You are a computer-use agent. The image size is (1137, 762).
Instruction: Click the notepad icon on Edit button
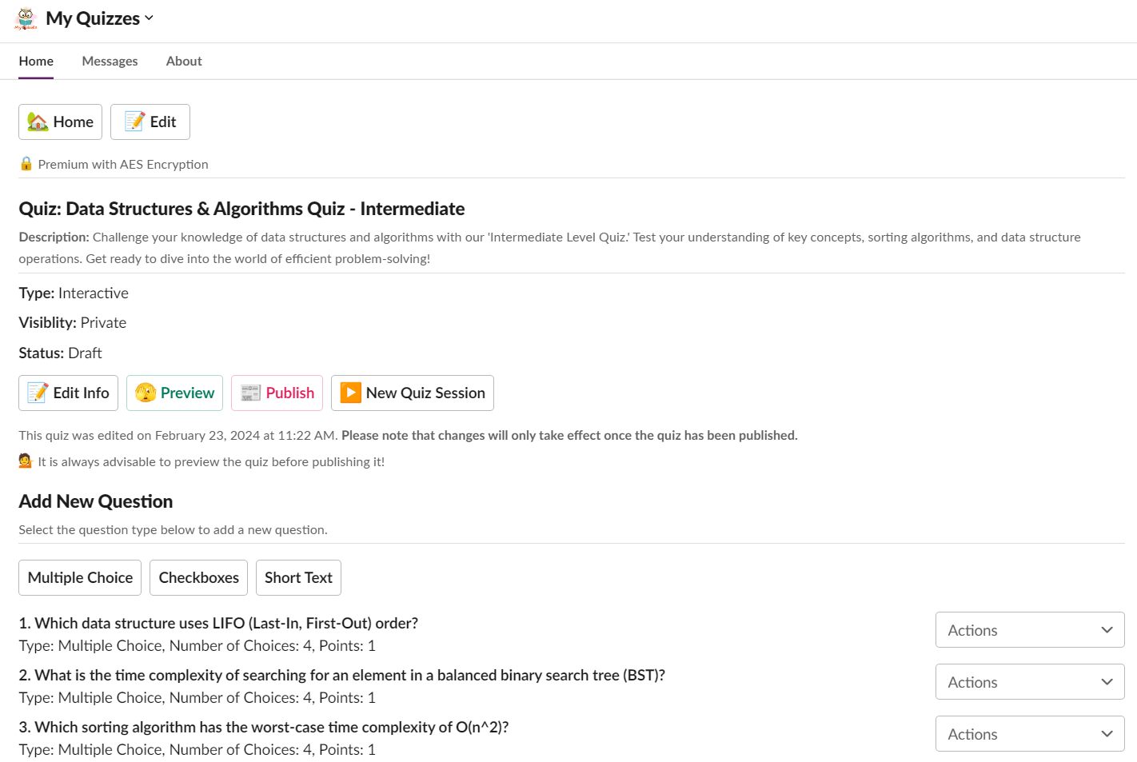pyautogui.click(x=134, y=122)
